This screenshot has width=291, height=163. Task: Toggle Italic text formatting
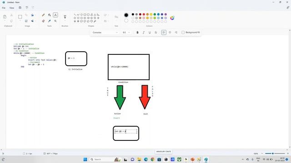click(x=144, y=33)
